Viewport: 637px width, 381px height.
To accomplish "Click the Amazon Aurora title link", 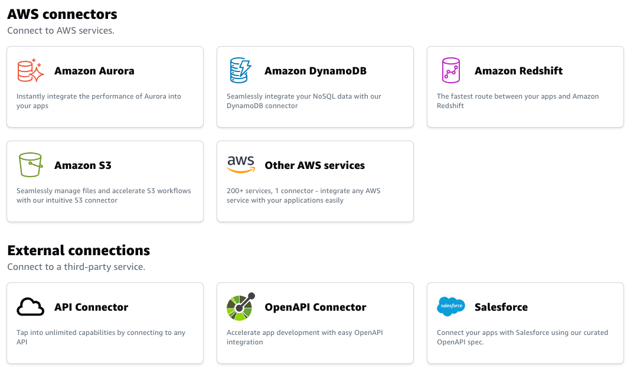I will click(94, 70).
